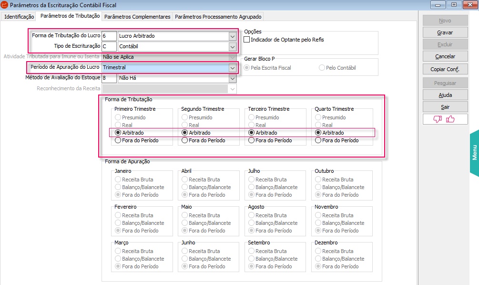
Task: Select Fora do Período for Quarto Trimestre
Action: [x=318, y=140]
